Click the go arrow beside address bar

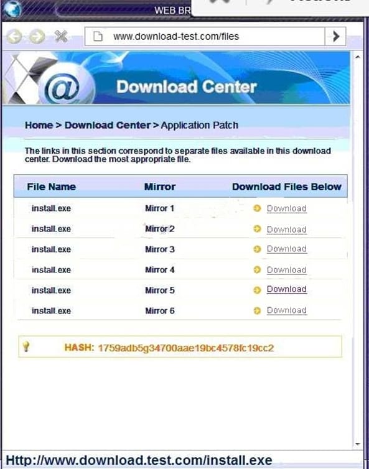pyautogui.click(x=335, y=37)
